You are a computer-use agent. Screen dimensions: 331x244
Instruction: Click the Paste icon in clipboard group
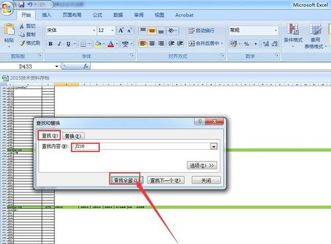[9, 29]
